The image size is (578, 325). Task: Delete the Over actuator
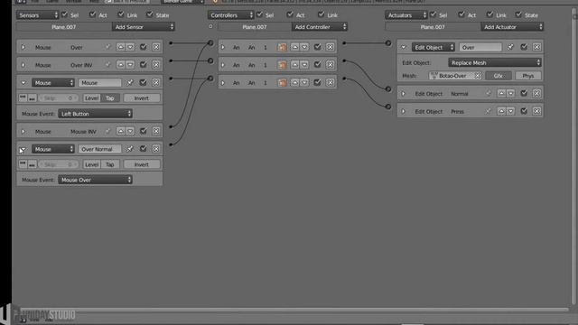(x=536, y=47)
